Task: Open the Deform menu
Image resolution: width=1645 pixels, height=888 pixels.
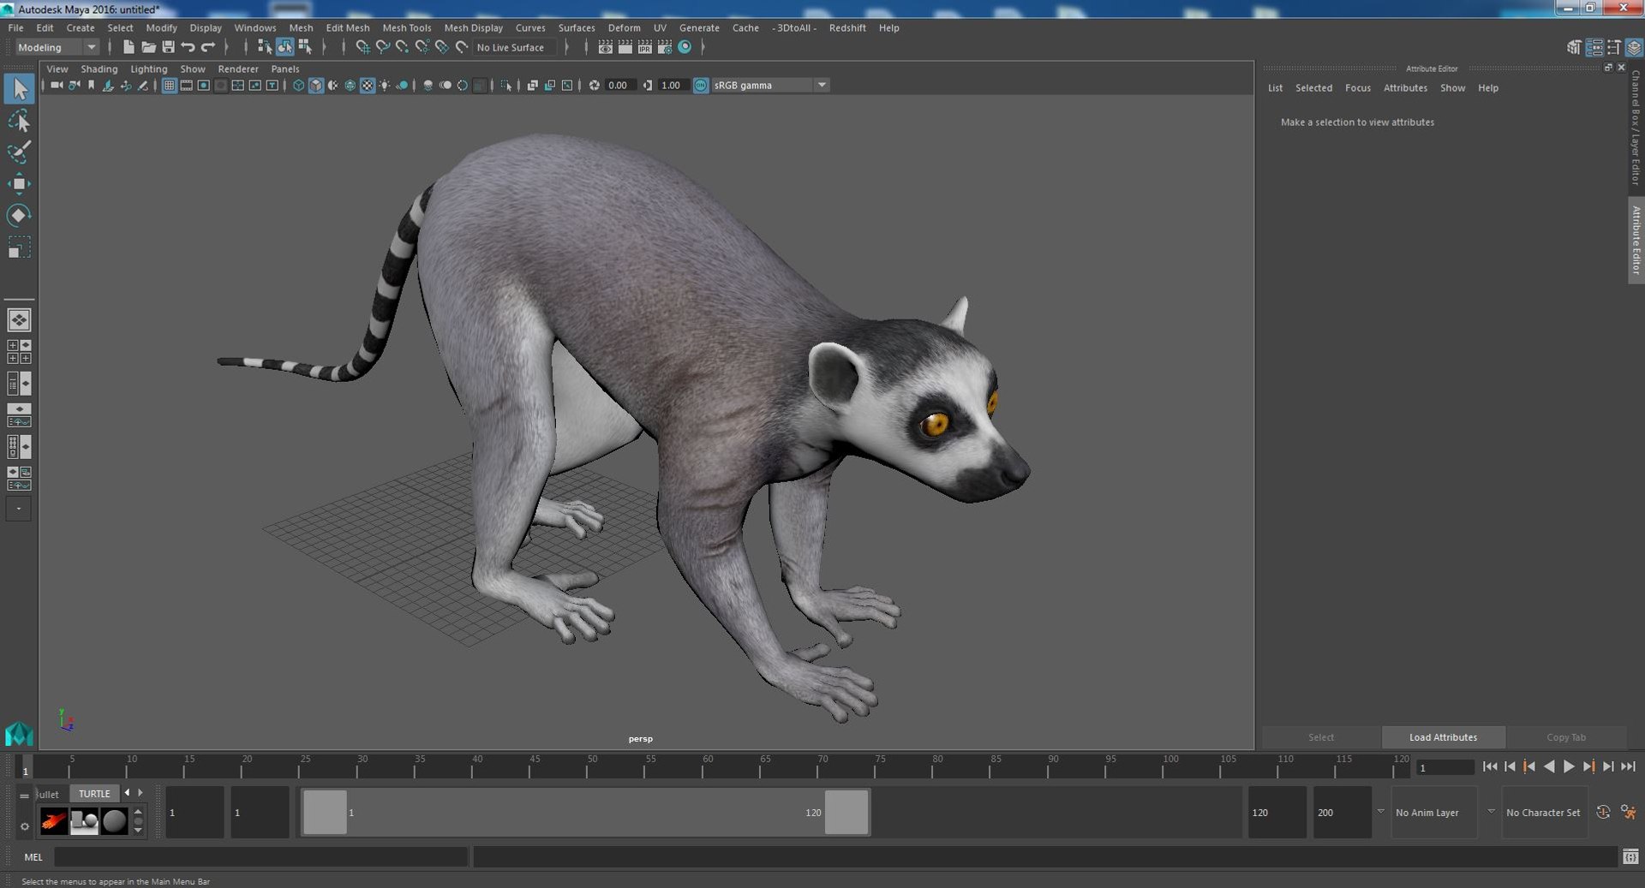Action: click(624, 28)
